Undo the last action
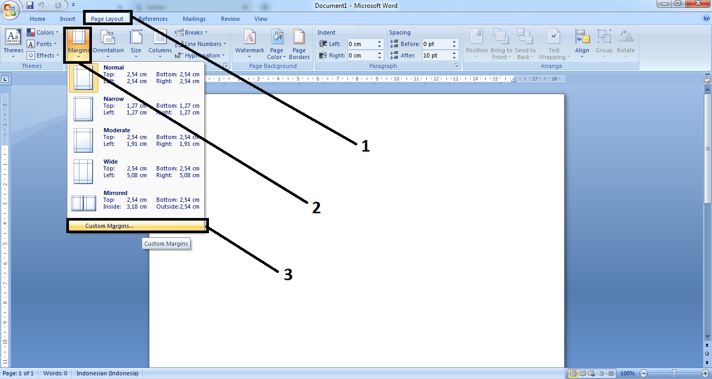The width and height of the screenshot is (712, 379). point(41,5)
